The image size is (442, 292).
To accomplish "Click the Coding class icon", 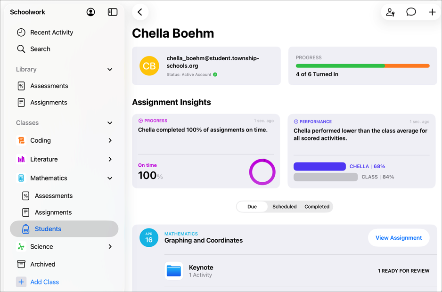I will pos(21,140).
